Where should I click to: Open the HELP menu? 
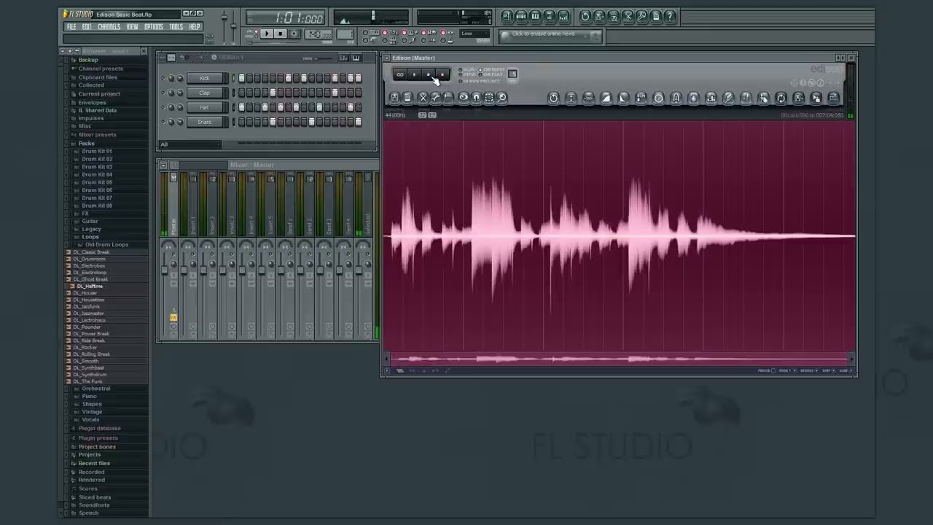[x=195, y=27]
